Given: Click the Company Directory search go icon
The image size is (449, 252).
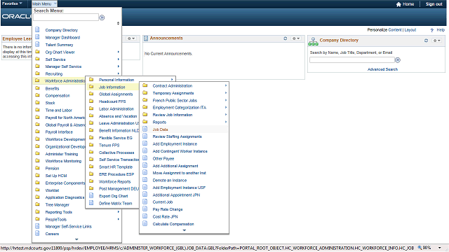Looking at the screenshot, I should pyautogui.click(x=398, y=60).
